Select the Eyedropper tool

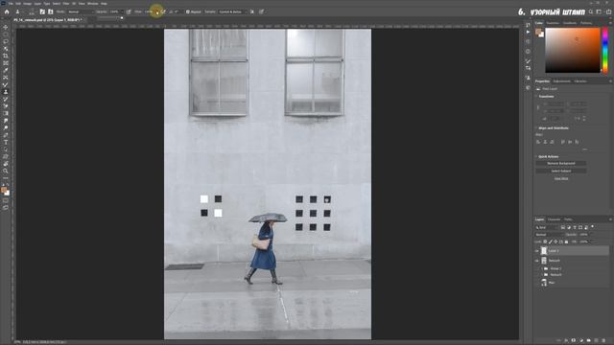tap(6, 70)
